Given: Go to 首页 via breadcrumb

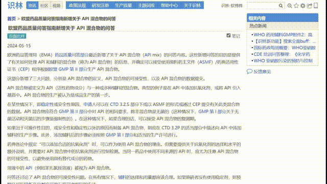Looking at the screenshot, I should click(x=11, y=19).
